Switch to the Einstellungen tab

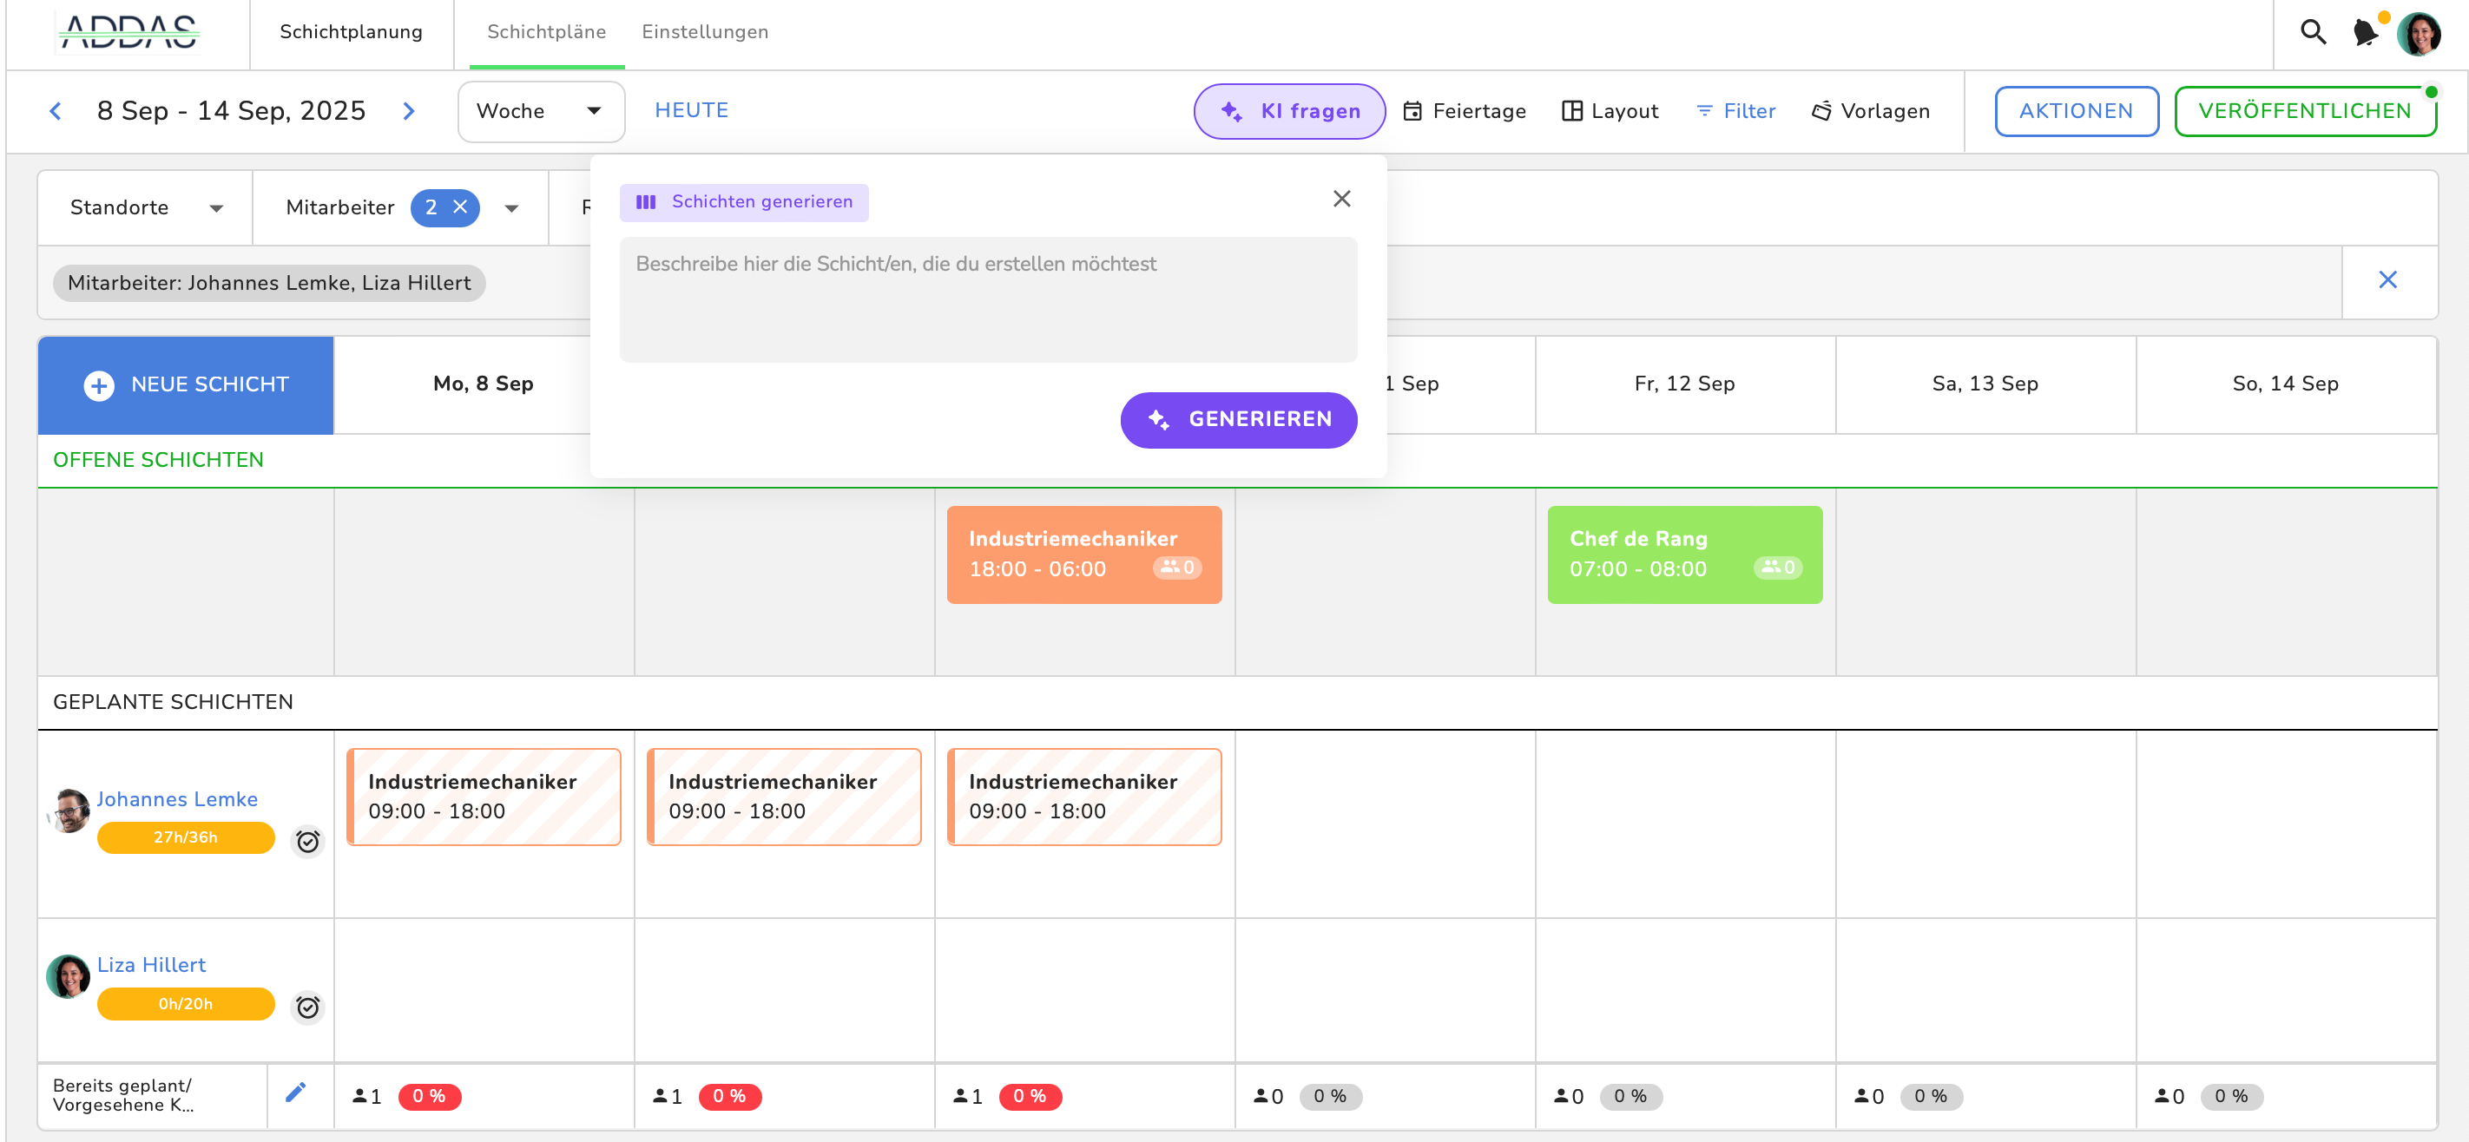point(704,31)
